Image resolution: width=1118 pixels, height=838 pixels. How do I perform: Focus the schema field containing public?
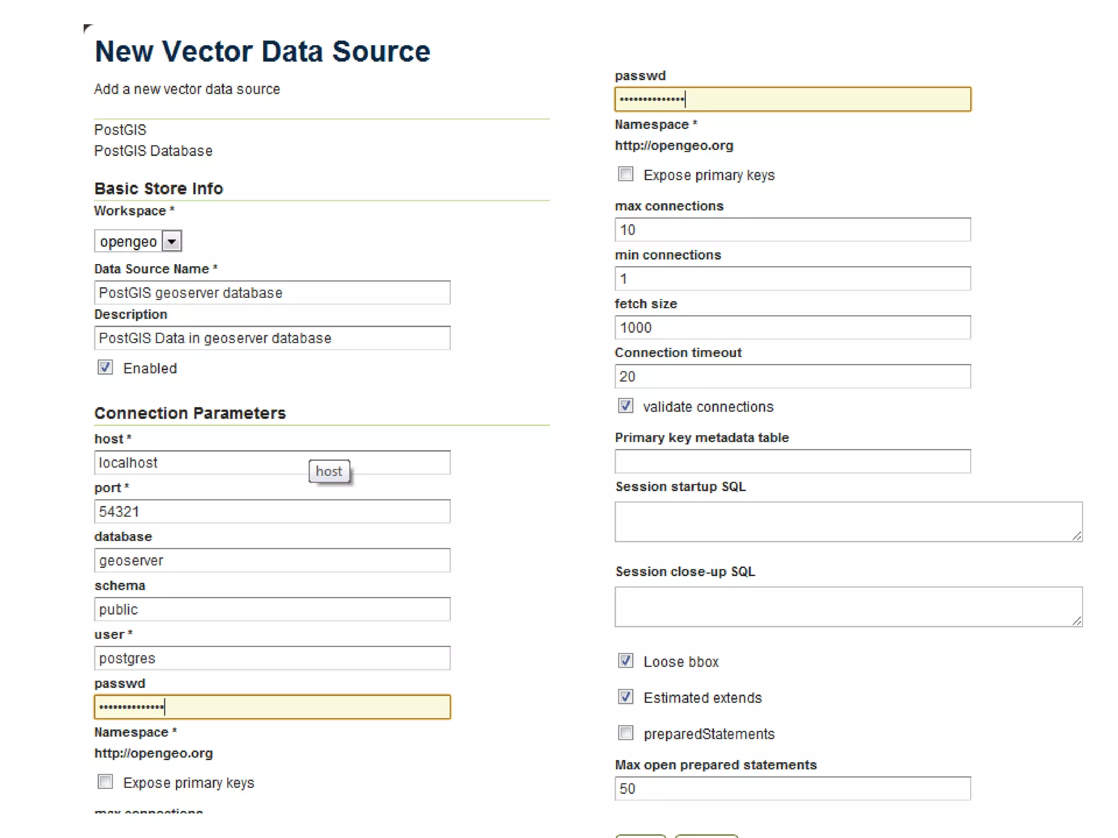[x=272, y=609]
